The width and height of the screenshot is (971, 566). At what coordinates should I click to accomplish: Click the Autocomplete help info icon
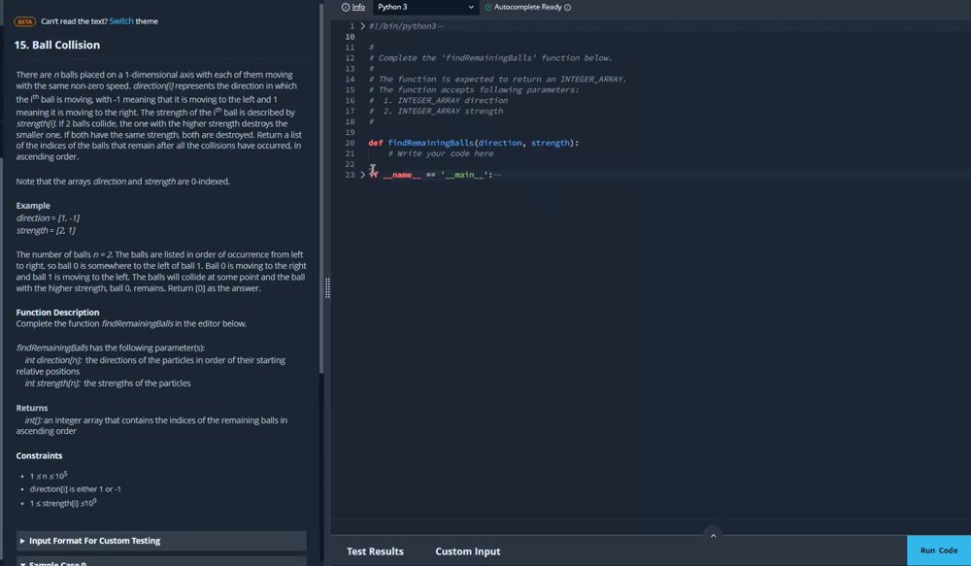pos(568,8)
